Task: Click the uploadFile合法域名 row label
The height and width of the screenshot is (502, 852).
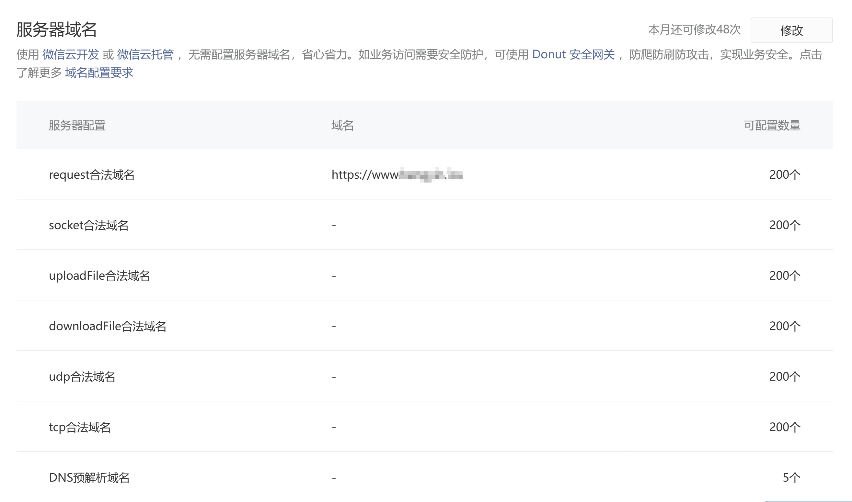Action: point(99,276)
